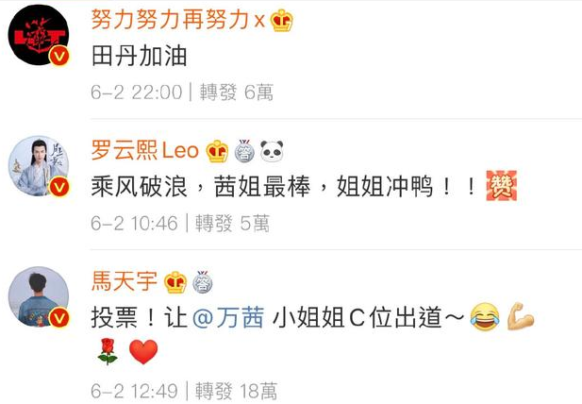Click crown badge beside 馬天宇
This screenshot has width=582, height=404.
click(175, 282)
